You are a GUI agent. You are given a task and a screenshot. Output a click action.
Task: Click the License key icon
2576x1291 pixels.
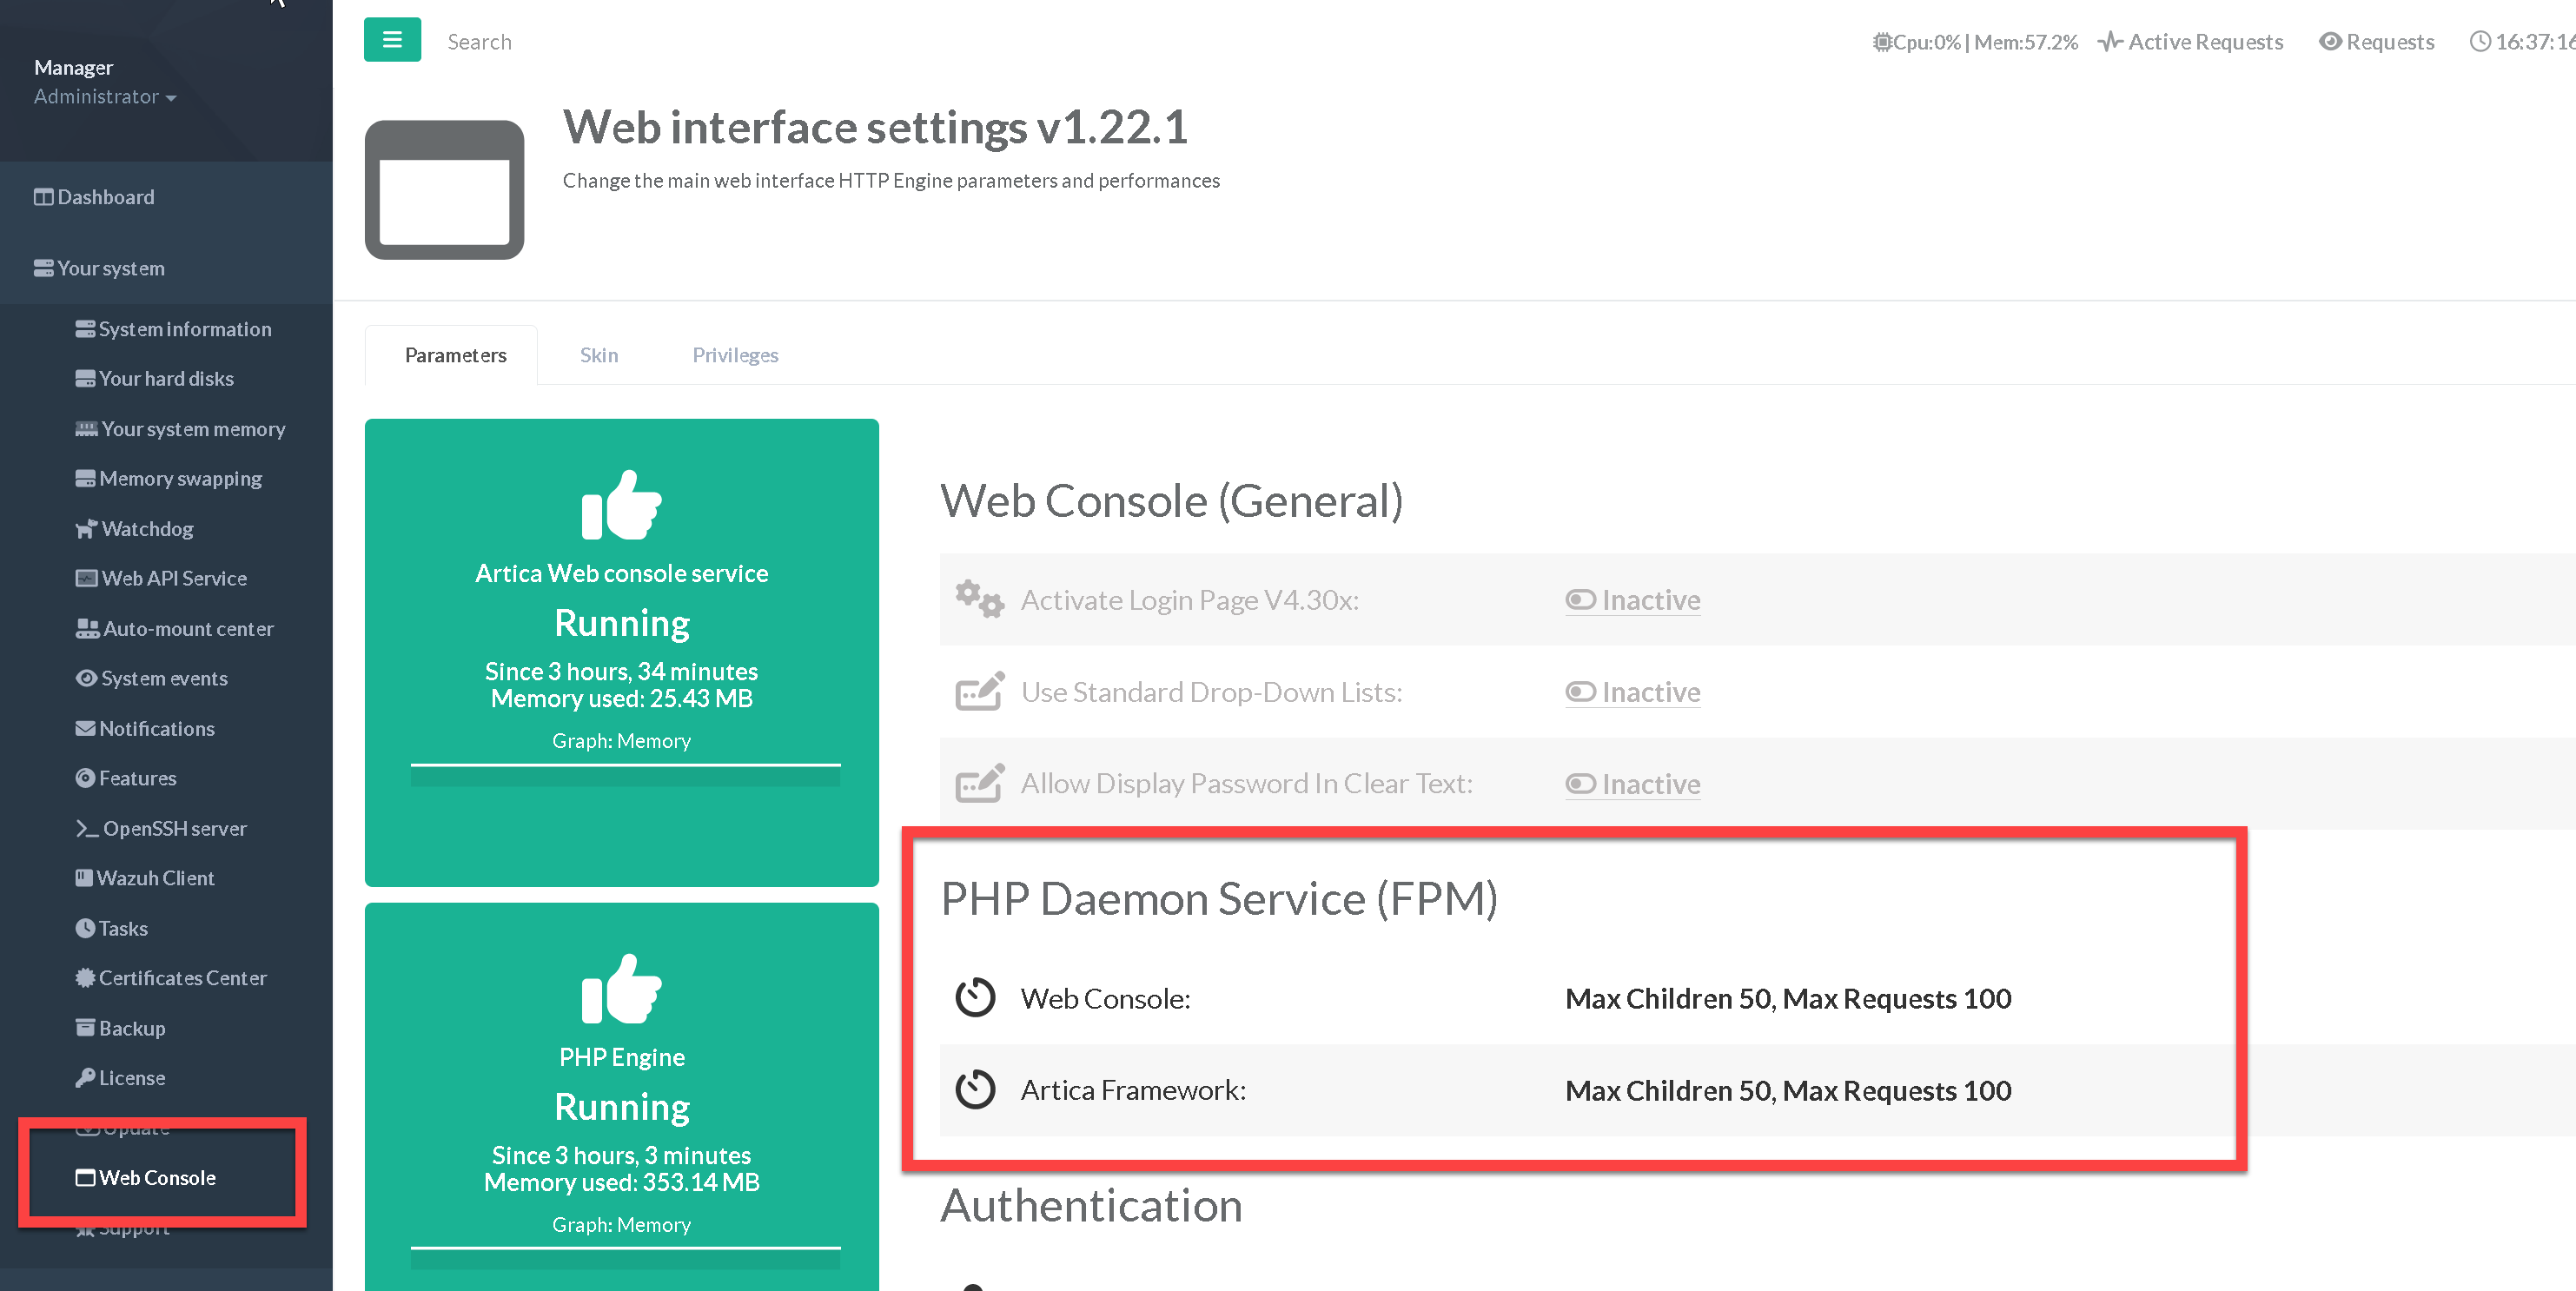pyautogui.click(x=85, y=1078)
